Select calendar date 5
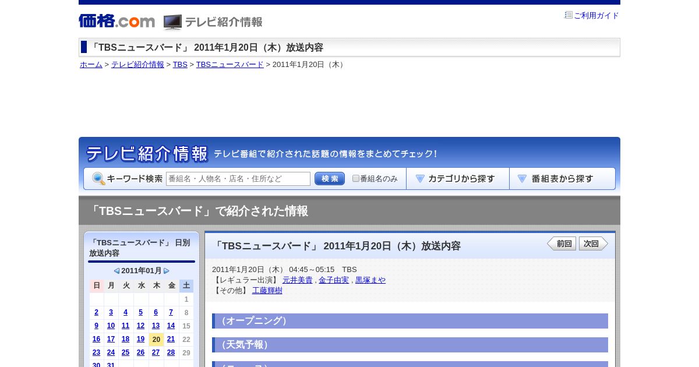Viewport: 699px width, 367px height. (140, 312)
